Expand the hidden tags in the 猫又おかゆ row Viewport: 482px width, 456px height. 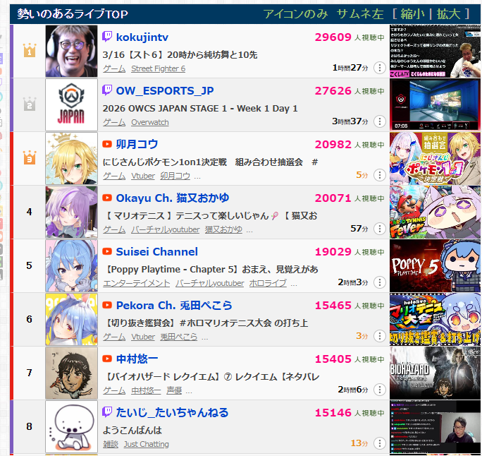pyautogui.click(x=249, y=230)
